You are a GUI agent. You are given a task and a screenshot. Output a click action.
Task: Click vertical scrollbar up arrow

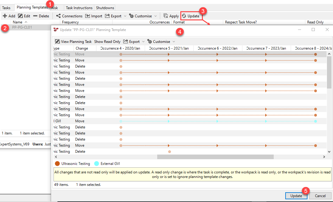pos(329,54)
